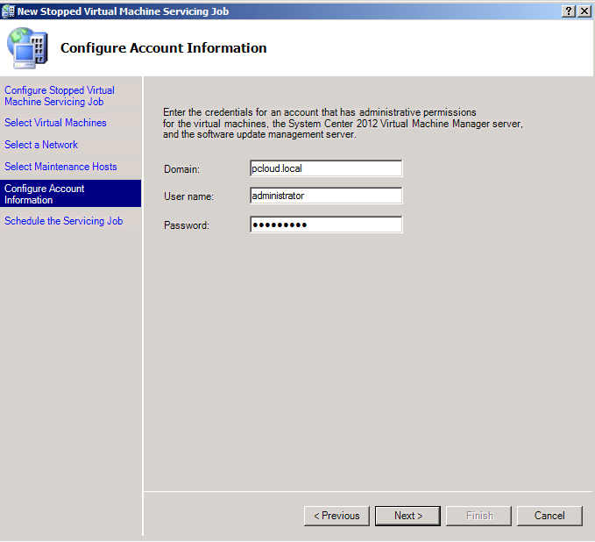
Task: Focus the Domain input field
Action: (326, 168)
